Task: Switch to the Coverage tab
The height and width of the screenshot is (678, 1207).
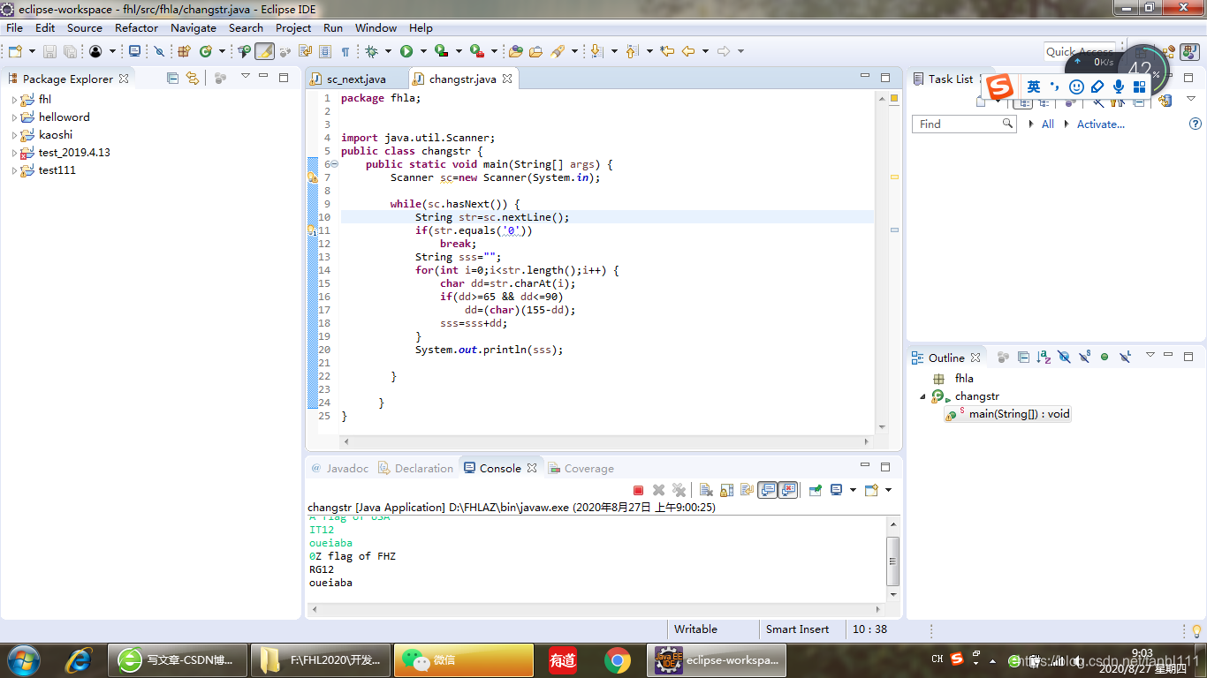Action: click(581, 468)
